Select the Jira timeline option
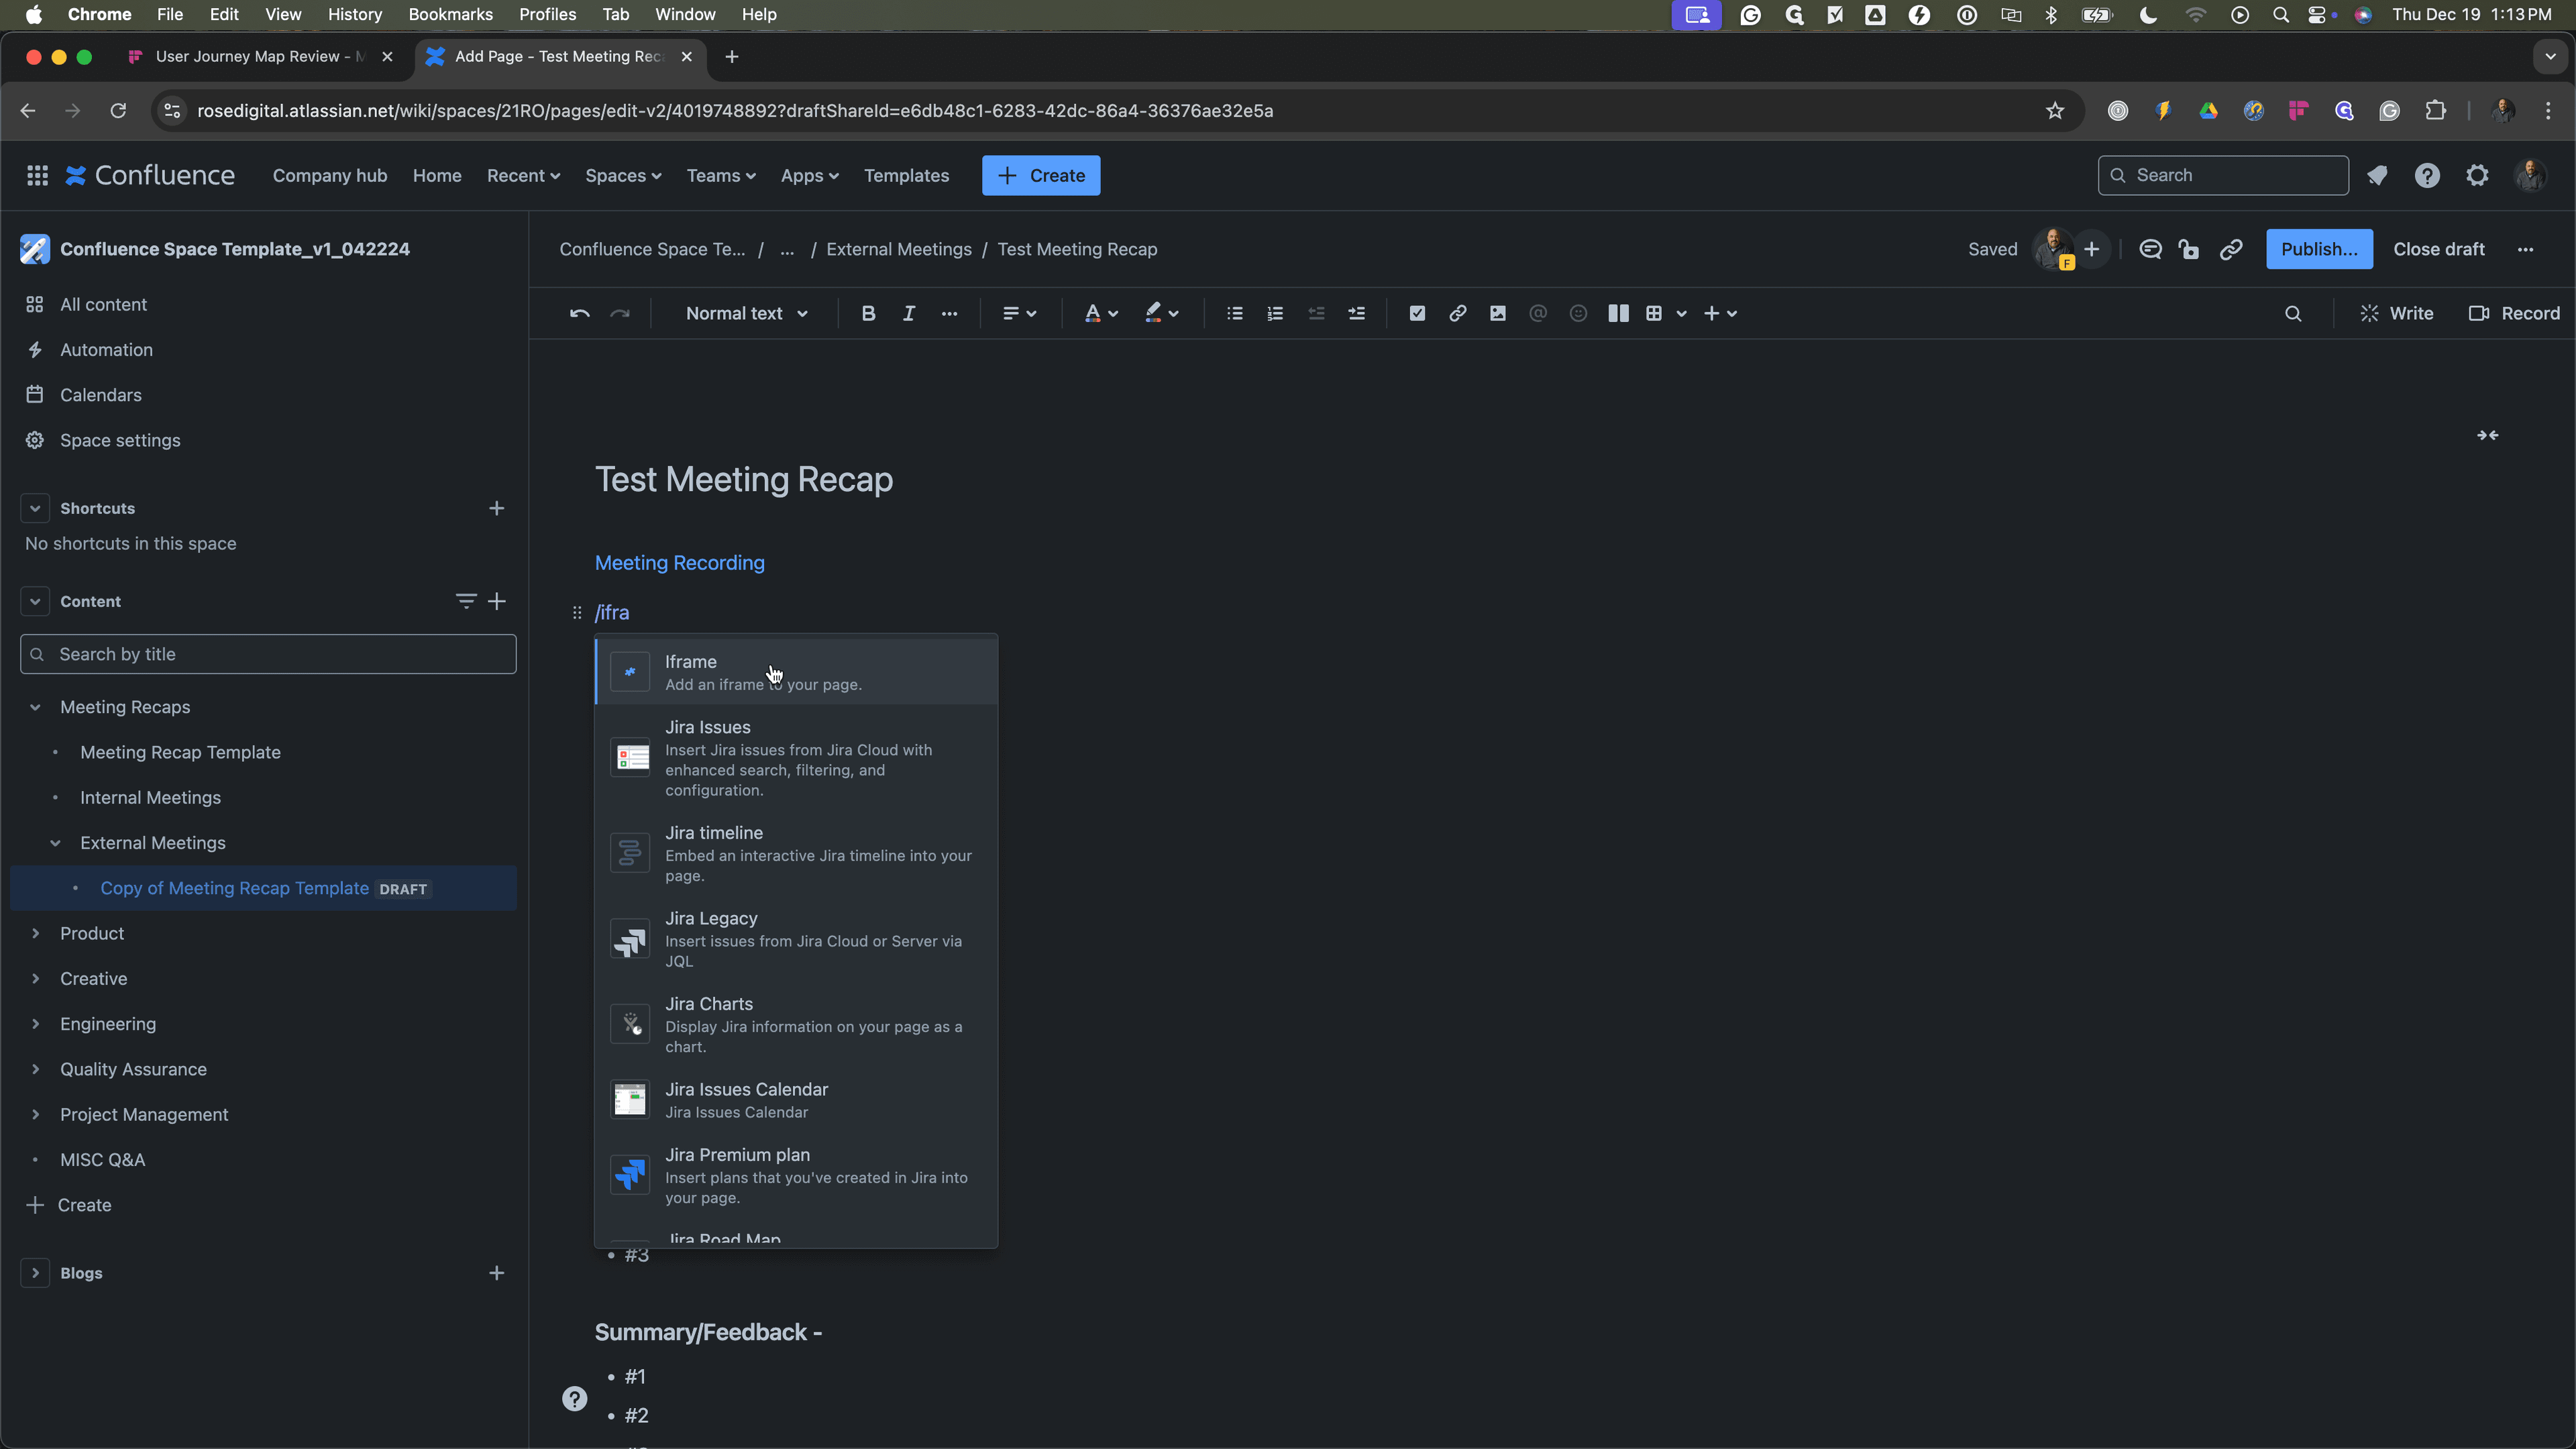 pos(796,853)
